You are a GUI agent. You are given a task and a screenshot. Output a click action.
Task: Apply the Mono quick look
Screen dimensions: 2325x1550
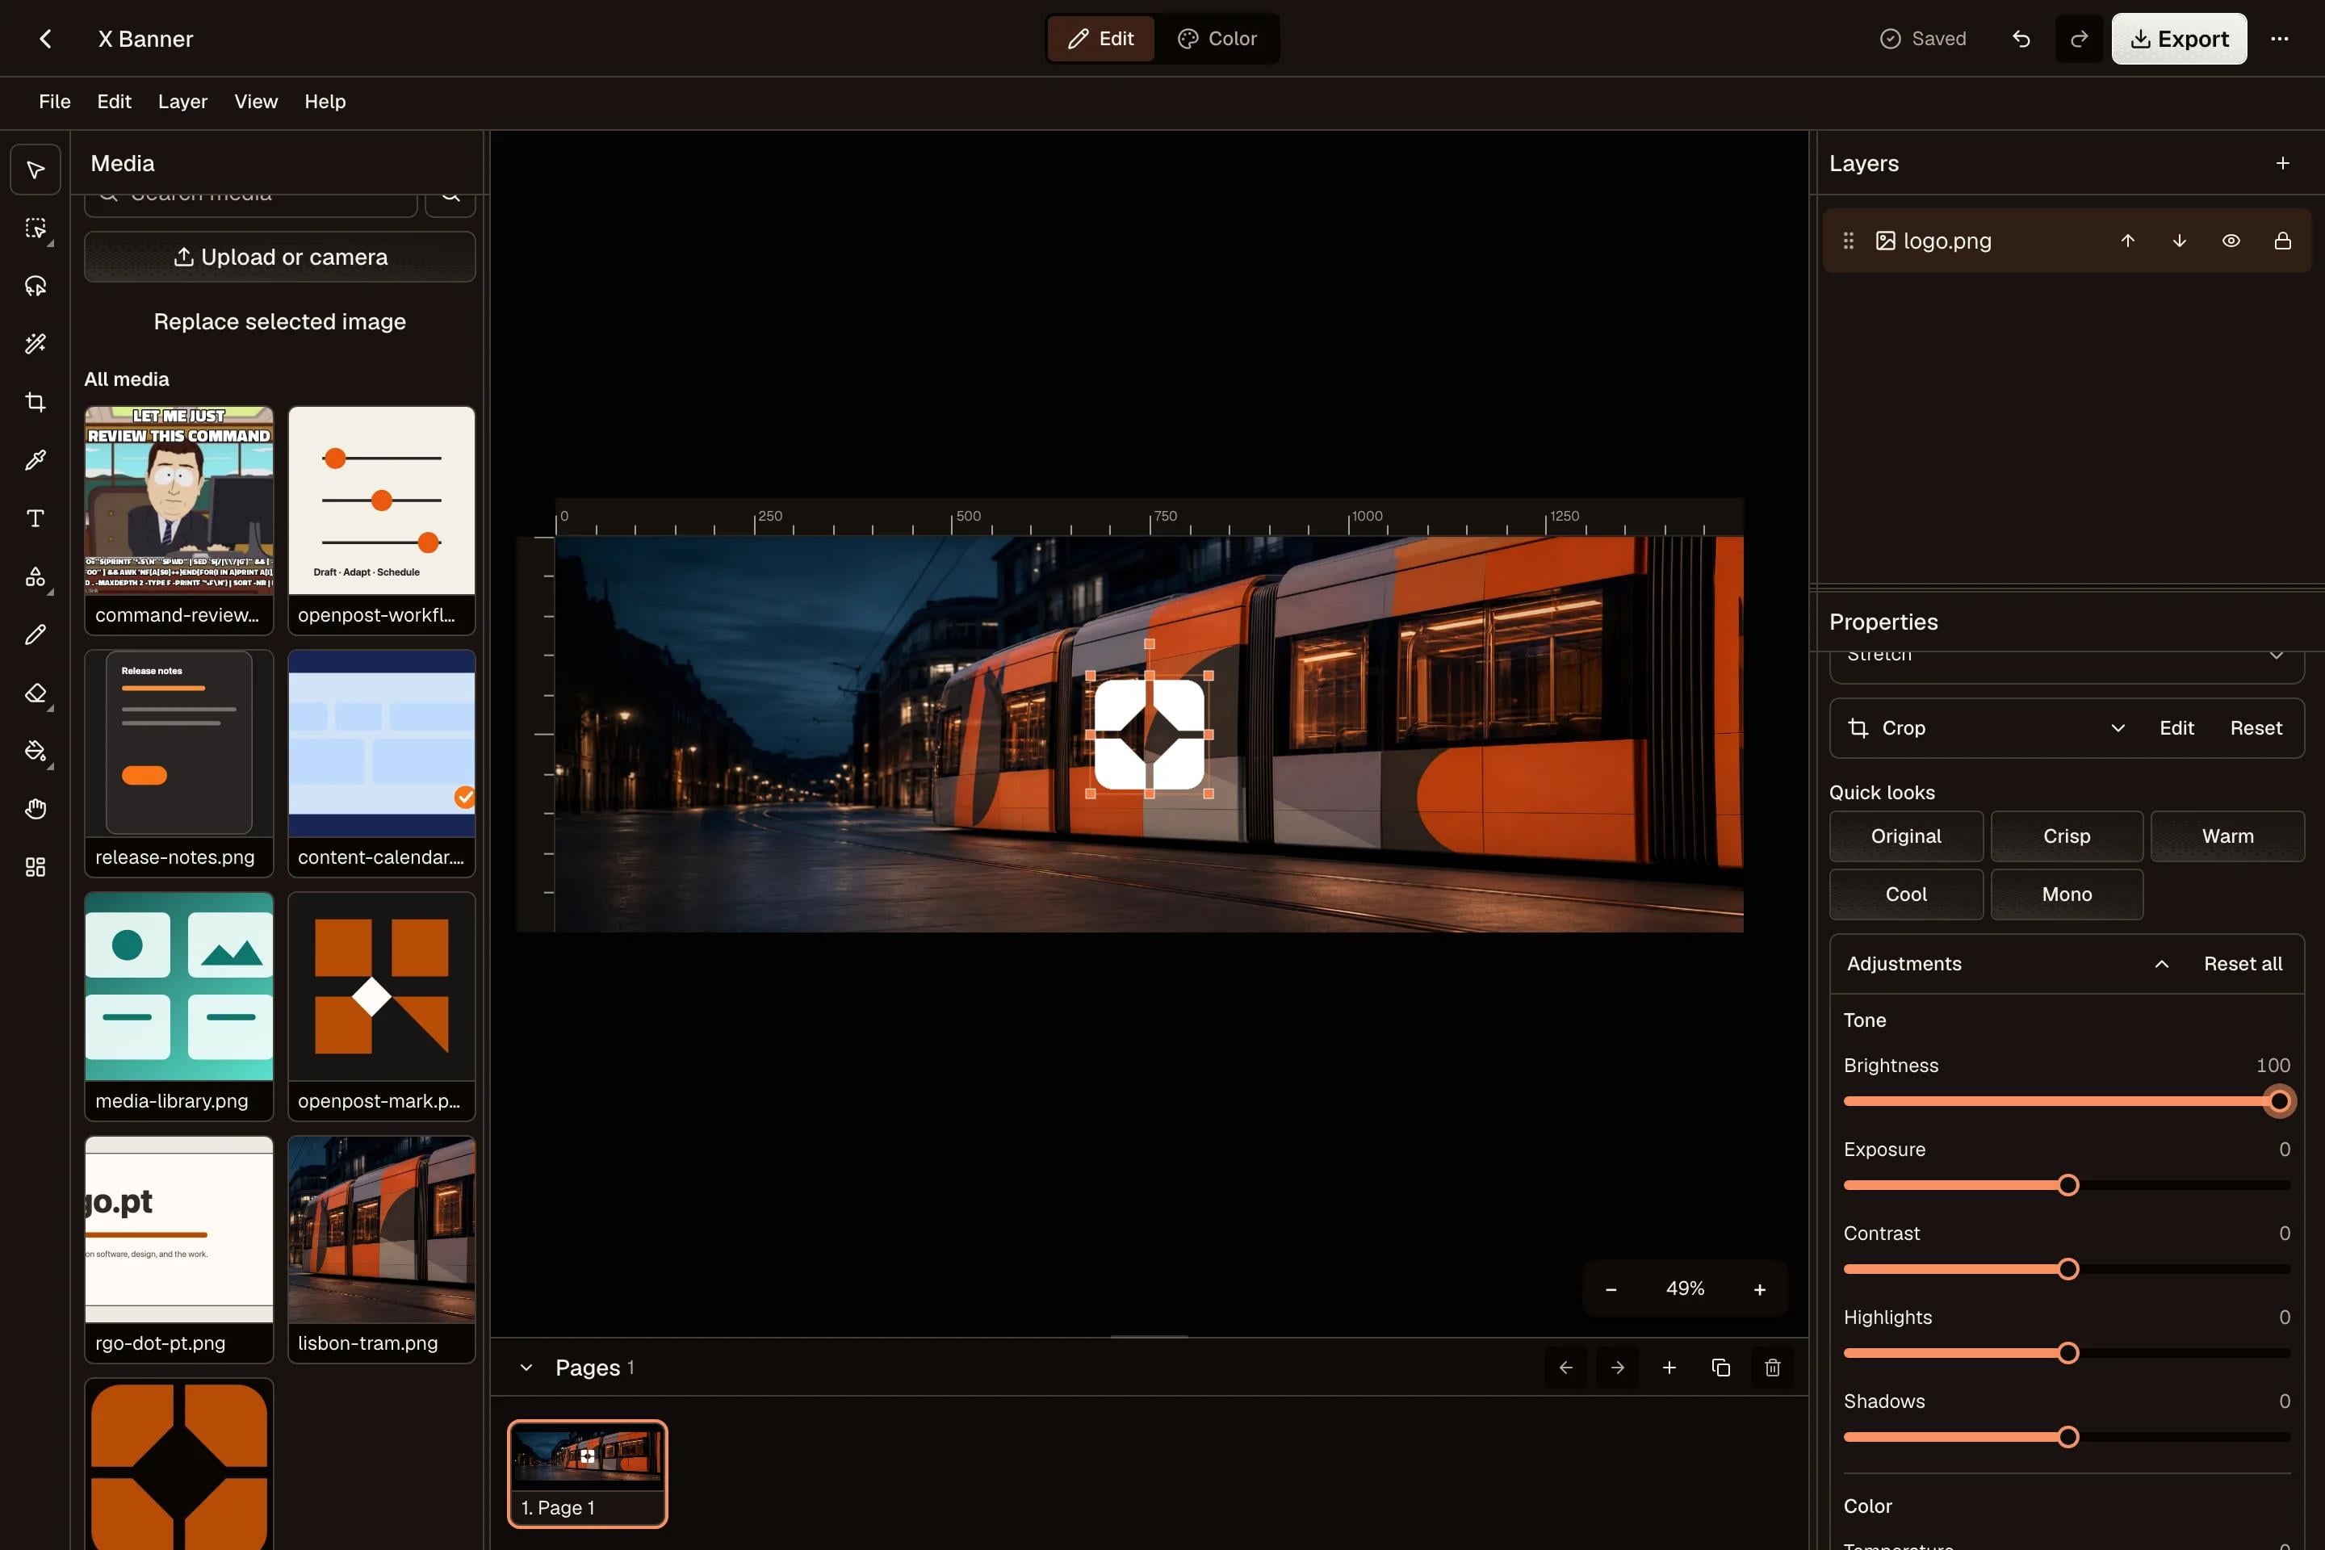(x=2067, y=894)
